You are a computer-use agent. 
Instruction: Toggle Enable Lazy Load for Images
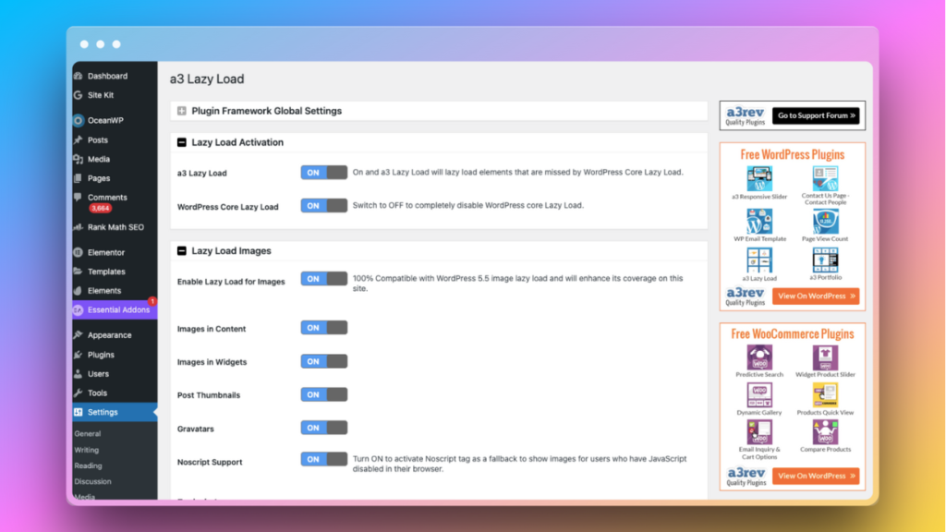coord(324,279)
